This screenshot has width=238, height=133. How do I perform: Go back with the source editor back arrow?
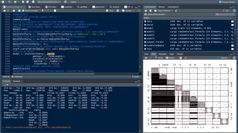click(x=4, y=11)
